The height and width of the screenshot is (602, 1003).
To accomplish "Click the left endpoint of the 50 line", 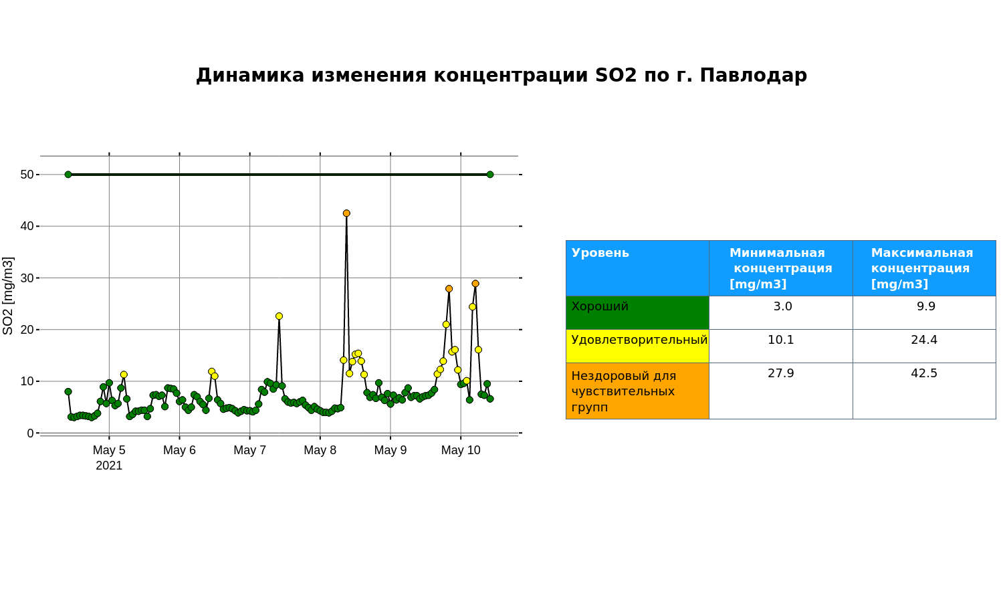I will coord(68,175).
